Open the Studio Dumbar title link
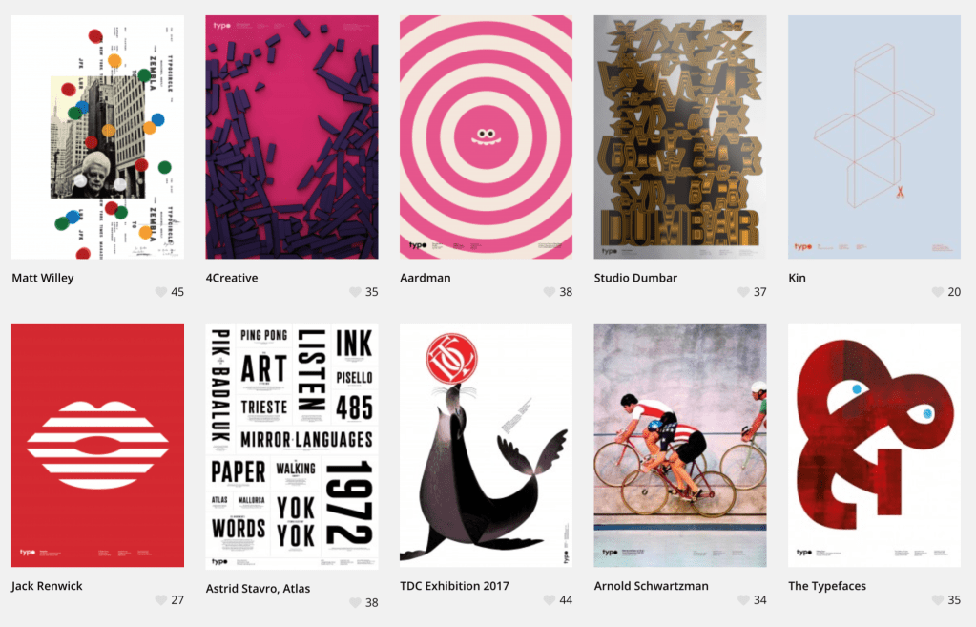The width and height of the screenshot is (976, 627). click(635, 278)
